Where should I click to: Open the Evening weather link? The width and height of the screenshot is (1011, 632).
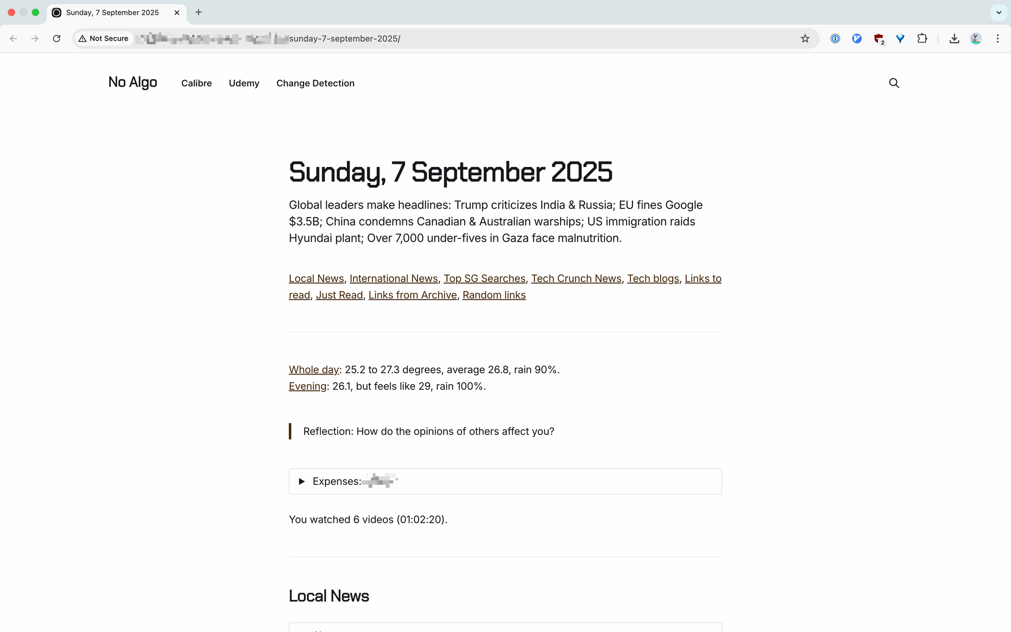click(307, 386)
